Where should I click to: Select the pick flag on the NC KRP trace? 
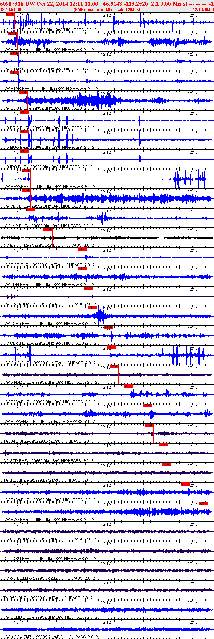point(48,229)
